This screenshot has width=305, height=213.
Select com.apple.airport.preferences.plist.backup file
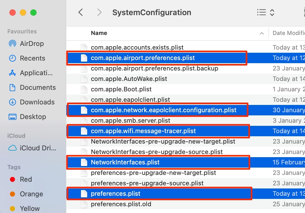186,68
